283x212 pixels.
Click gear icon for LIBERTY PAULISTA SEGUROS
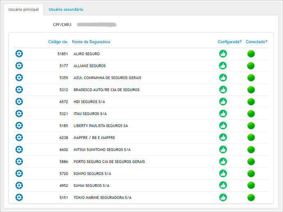coord(19,125)
